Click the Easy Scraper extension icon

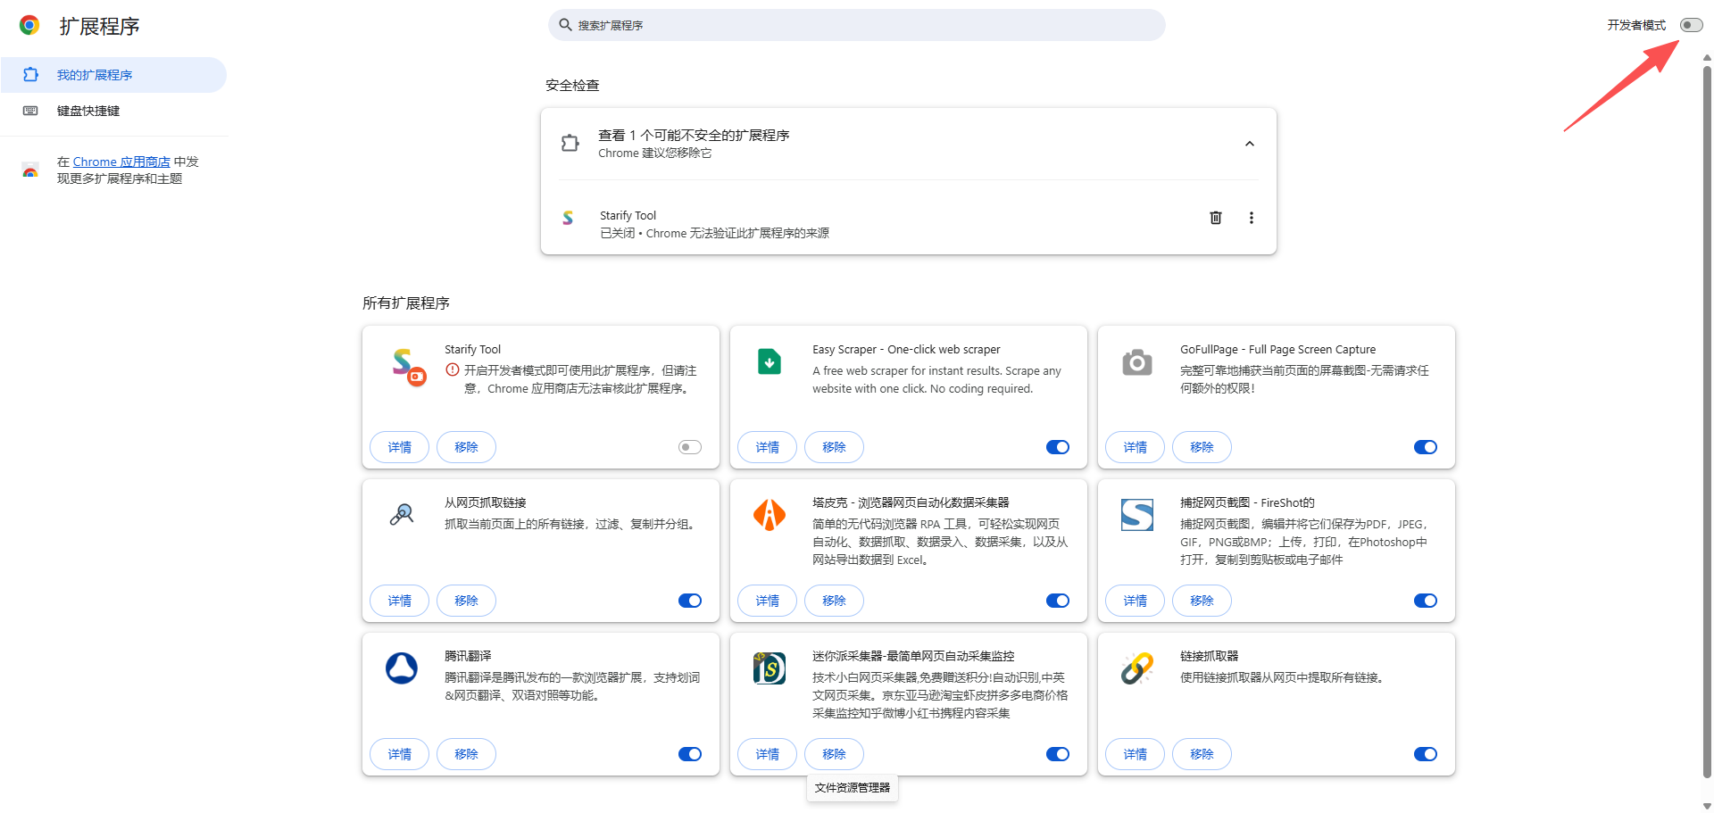pyautogui.click(x=769, y=362)
